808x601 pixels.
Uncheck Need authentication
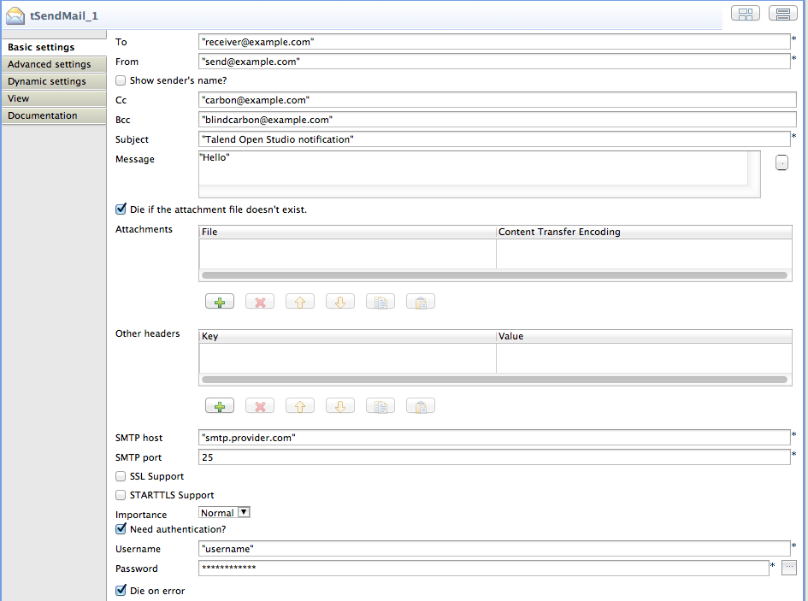point(121,529)
